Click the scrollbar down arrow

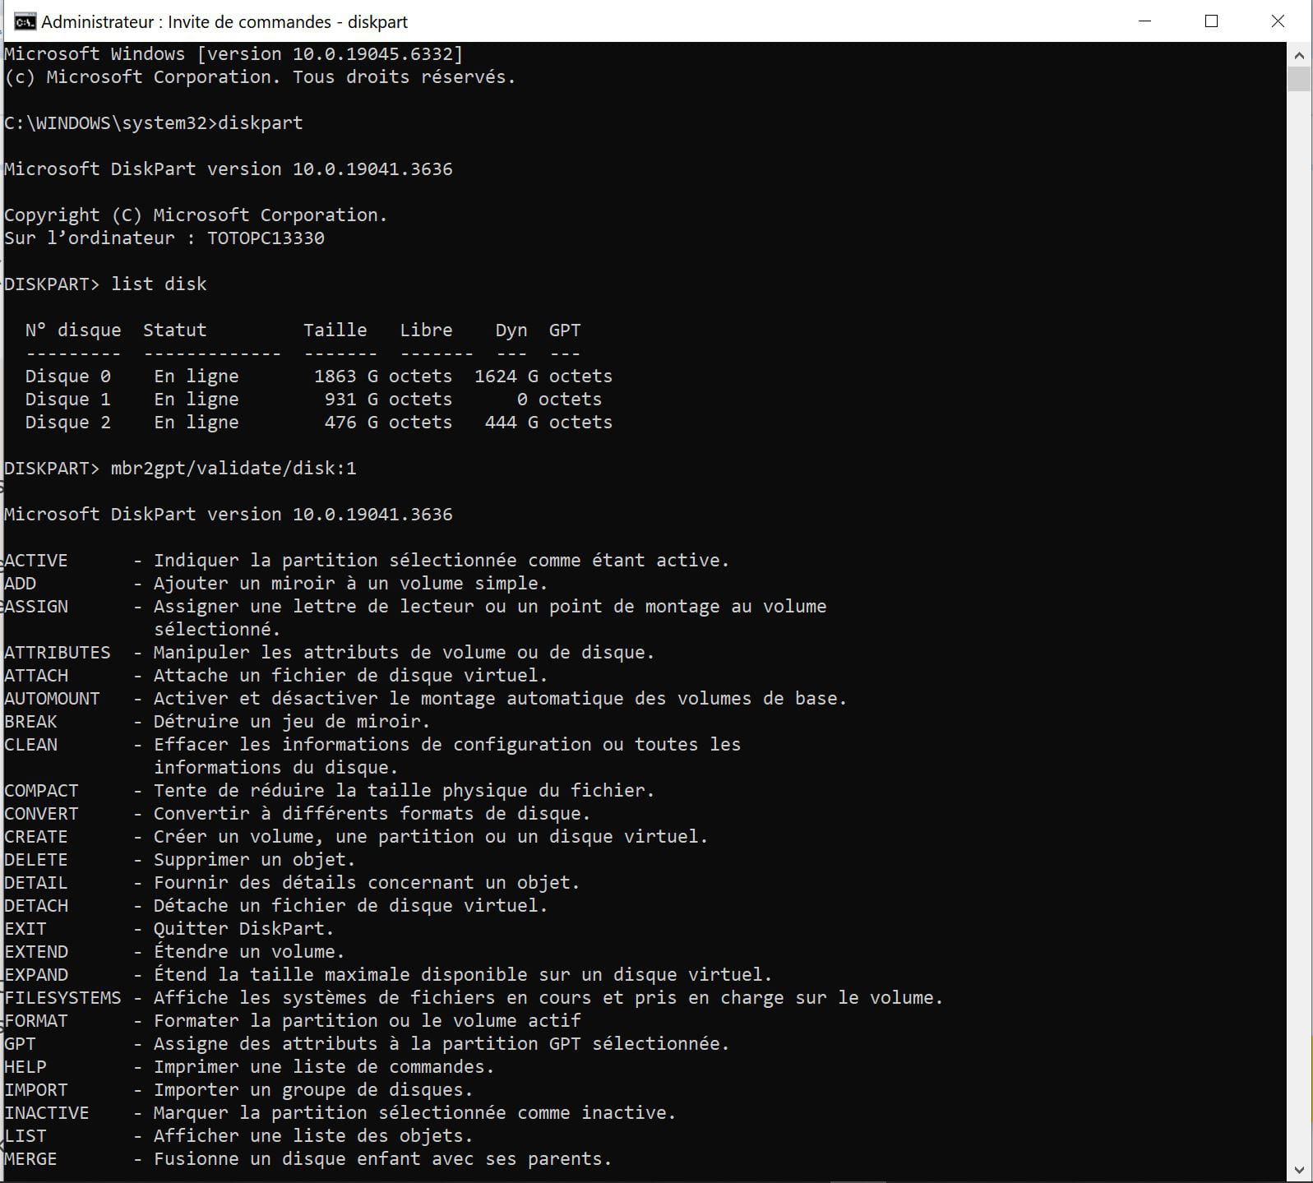[1299, 1169]
